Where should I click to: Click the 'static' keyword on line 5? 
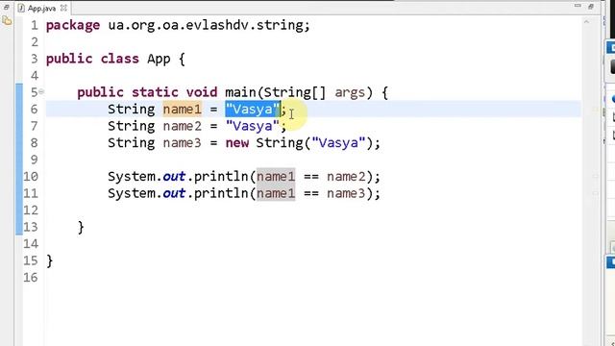[x=155, y=92]
